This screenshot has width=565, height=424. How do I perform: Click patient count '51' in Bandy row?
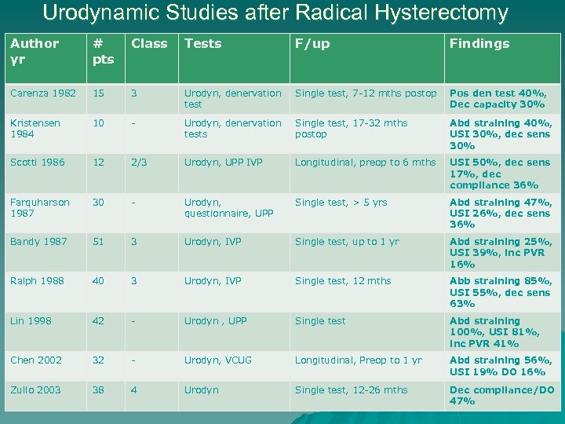(98, 242)
